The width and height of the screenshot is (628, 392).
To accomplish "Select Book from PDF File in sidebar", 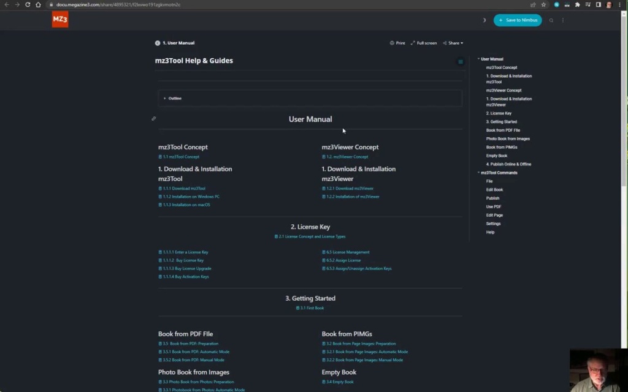I will [x=503, y=130].
